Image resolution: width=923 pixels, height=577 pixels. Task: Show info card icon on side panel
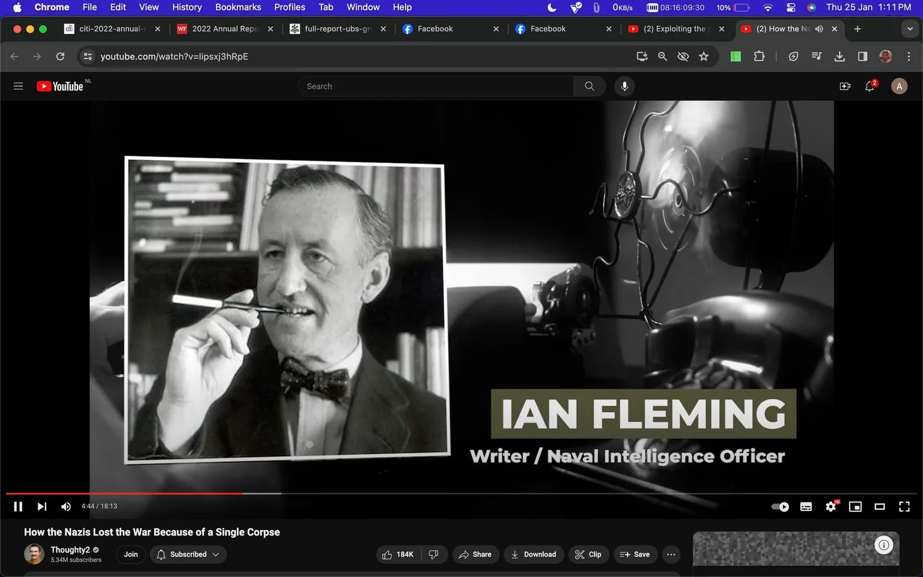[883, 545]
